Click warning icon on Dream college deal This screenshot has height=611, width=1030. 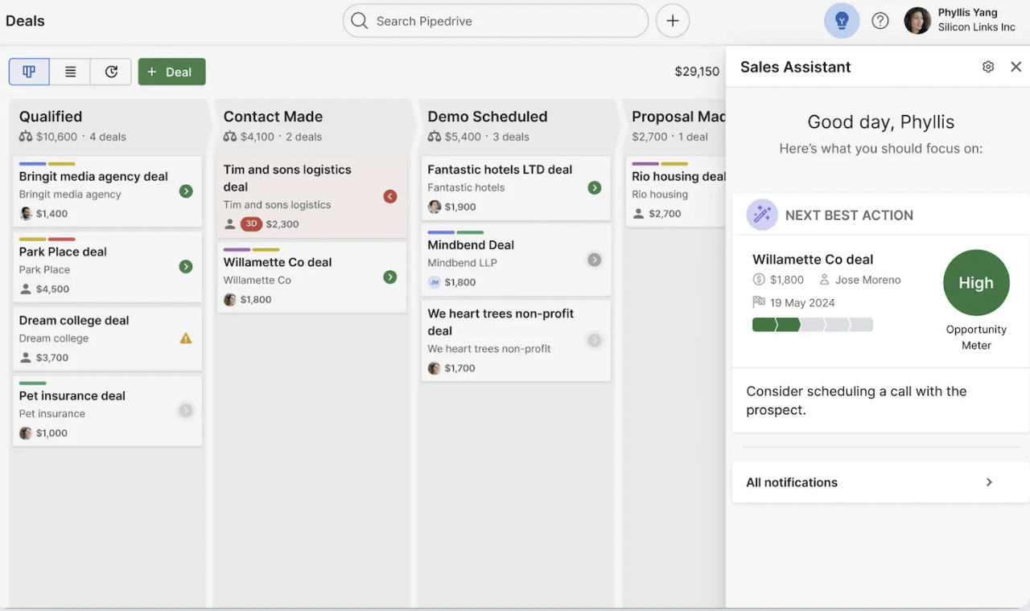coord(186,338)
